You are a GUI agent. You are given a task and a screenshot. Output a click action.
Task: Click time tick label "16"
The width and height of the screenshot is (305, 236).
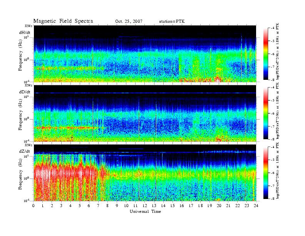182,206
